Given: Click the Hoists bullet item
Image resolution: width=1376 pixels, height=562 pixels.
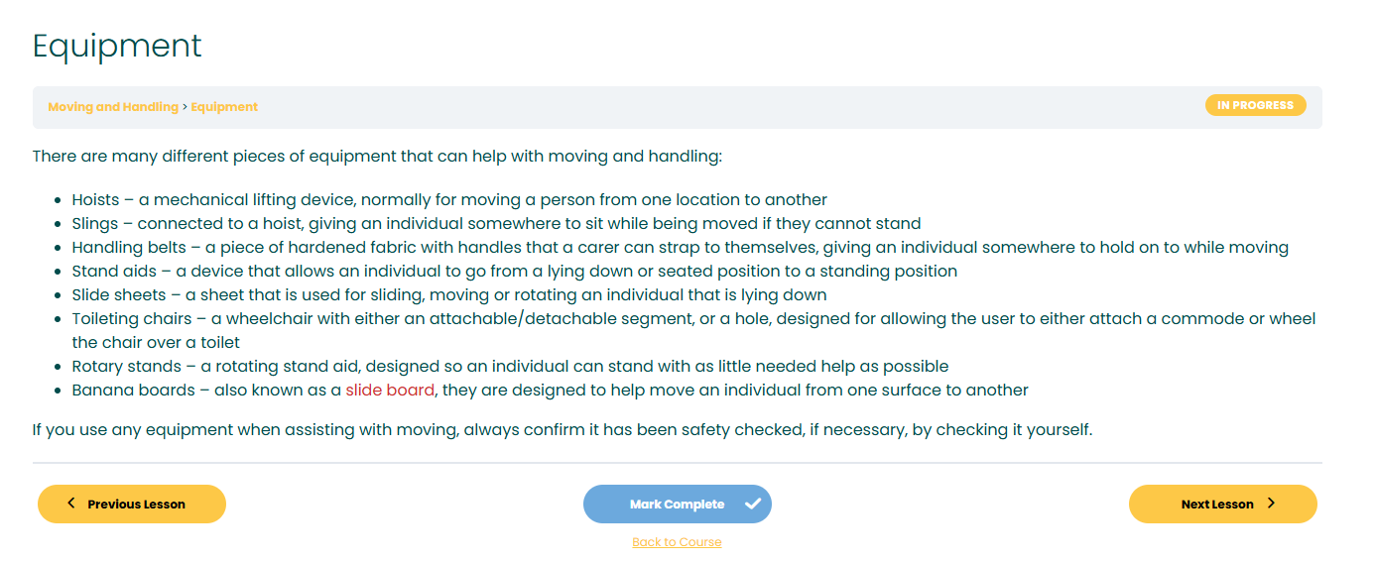Looking at the screenshot, I should pyautogui.click(x=449, y=200).
